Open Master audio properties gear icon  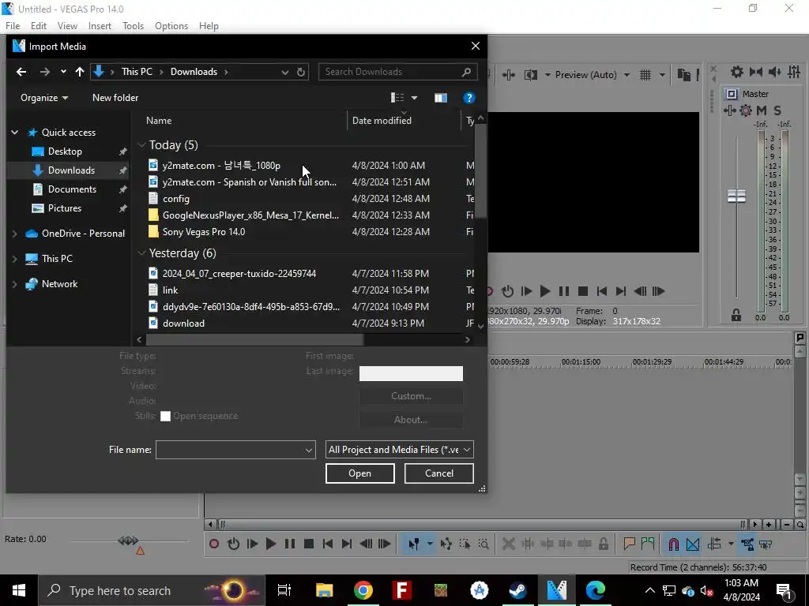point(737,72)
